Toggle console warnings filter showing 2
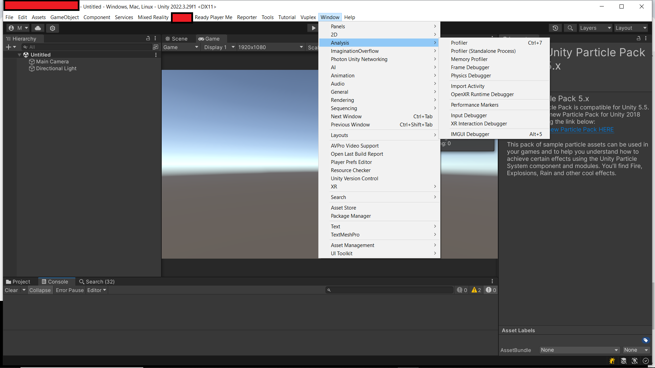 (x=476, y=290)
